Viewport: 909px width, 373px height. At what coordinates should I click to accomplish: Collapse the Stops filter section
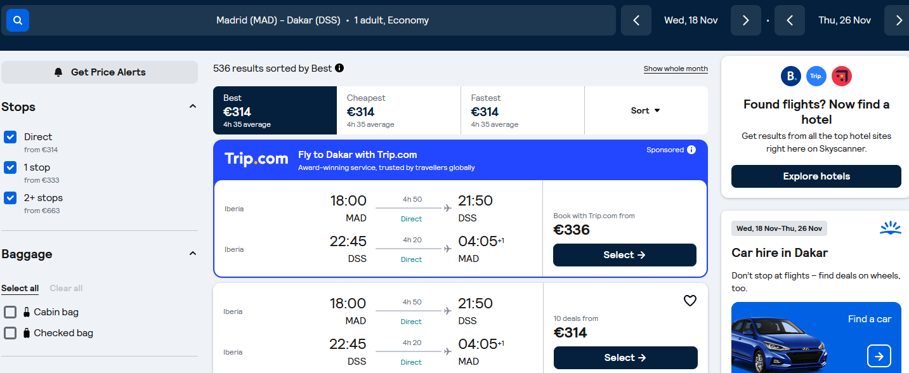[193, 107]
